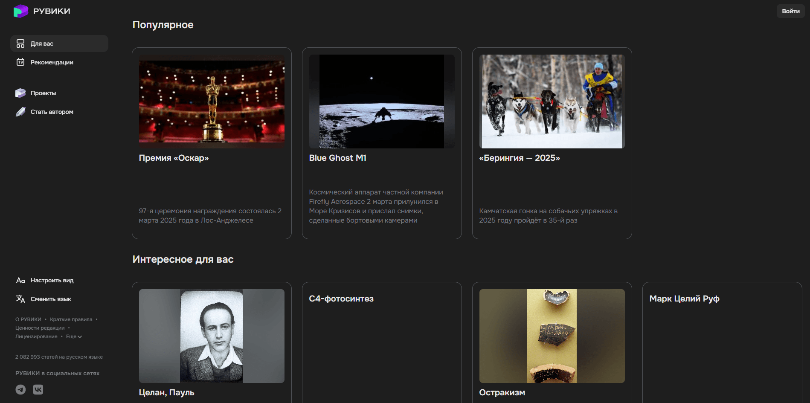The width and height of the screenshot is (810, 403).
Task: Click the Oscar ceremony description text
Action: click(x=210, y=216)
